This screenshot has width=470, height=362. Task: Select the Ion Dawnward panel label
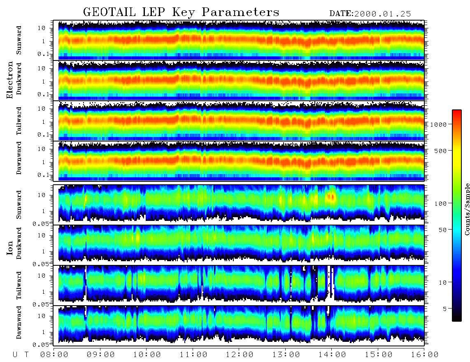(x=19, y=323)
